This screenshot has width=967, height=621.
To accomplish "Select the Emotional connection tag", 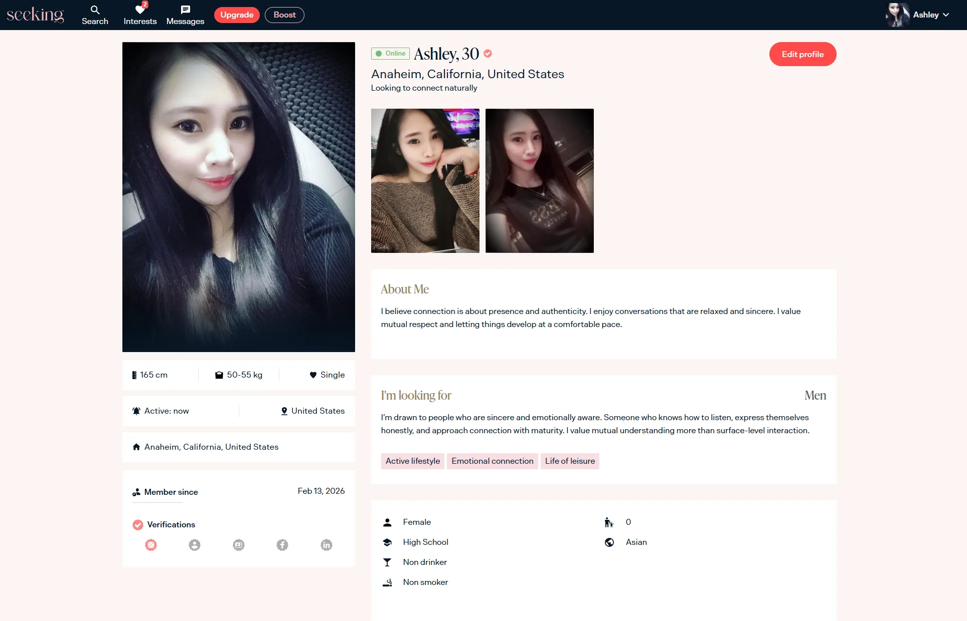I will pyautogui.click(x=492, y=461).
